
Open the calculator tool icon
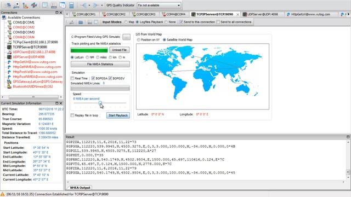(x=71, y=5)
